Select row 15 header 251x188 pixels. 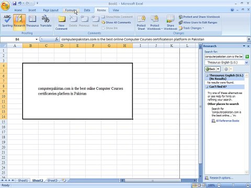4,122
